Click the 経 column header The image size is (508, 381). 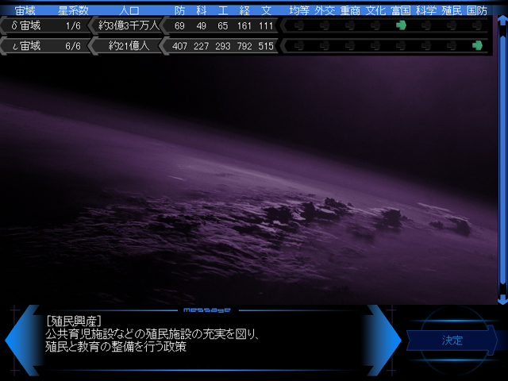pyautogui.click(x=244, y=10)
